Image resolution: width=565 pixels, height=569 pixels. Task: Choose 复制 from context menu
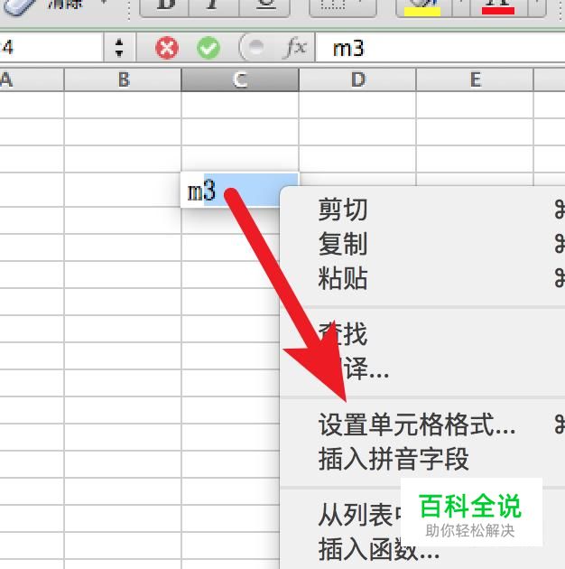[422, 244]
